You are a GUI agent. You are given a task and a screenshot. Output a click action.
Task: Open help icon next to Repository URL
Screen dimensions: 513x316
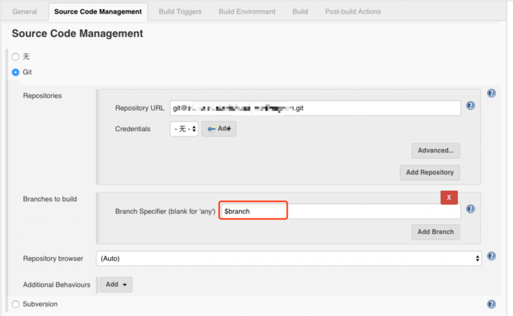(470, 105)
